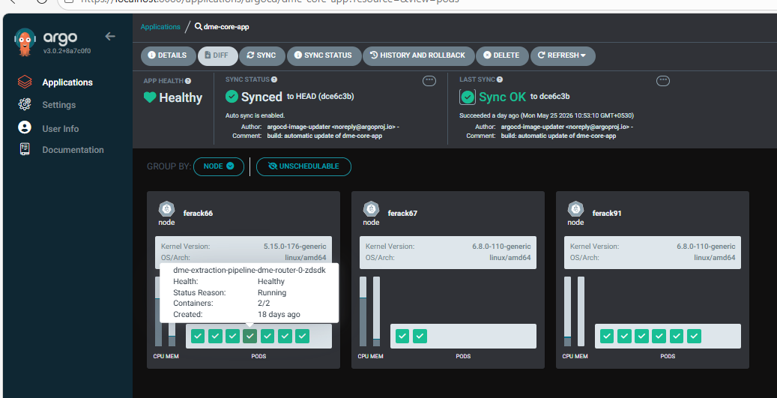
Task: Click the ferack91 node icon
Action: point(575,209)
